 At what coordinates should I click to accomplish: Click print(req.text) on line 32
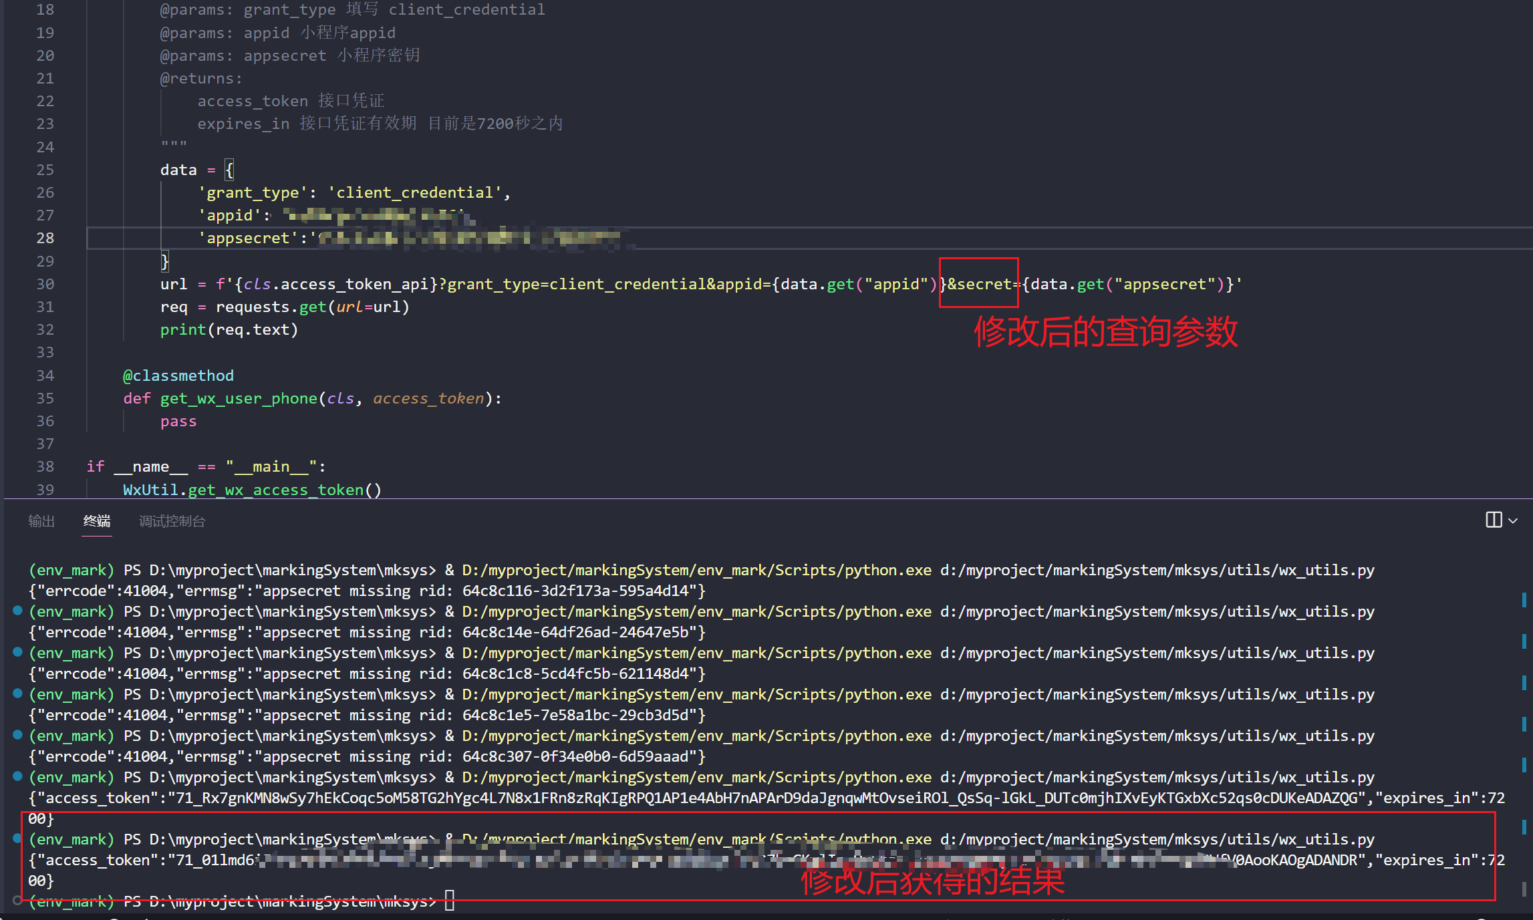[229, 329]
